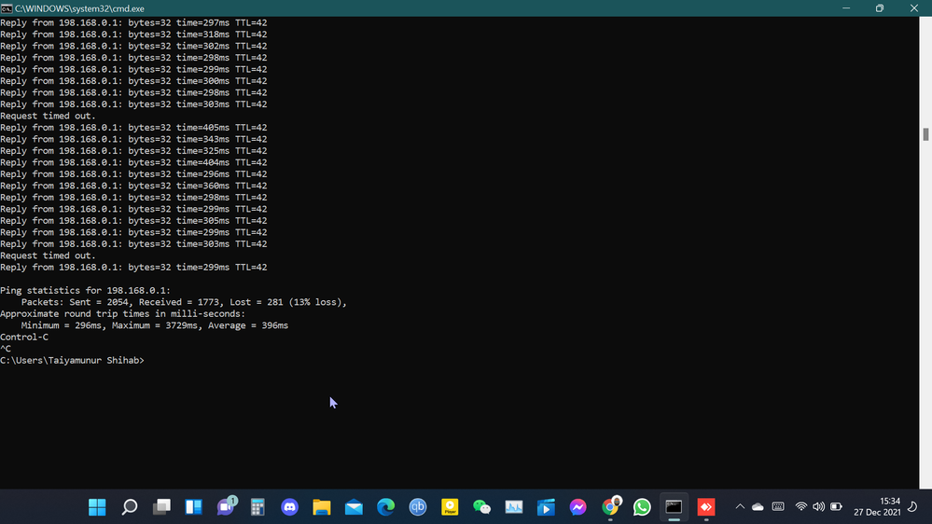Open the Calculator app

[x=257, y=507]
